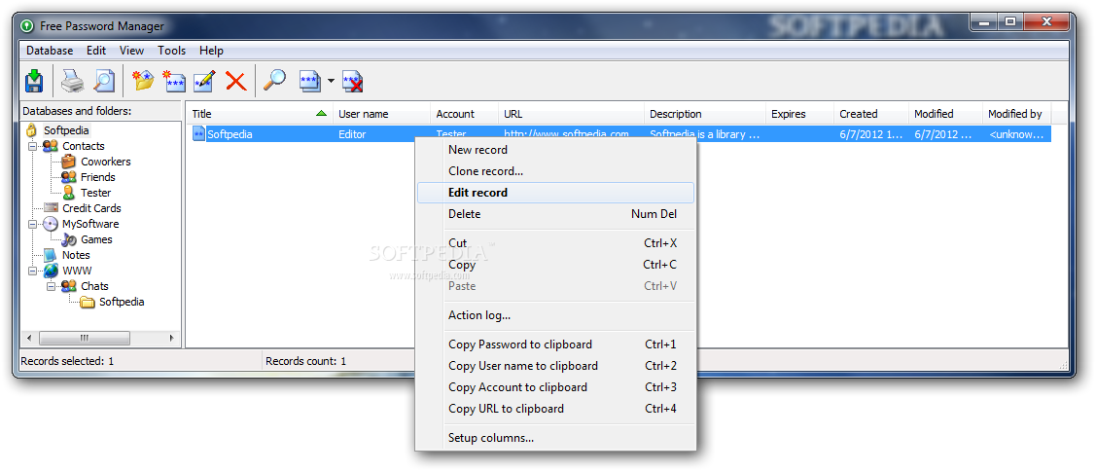This screenshot has height=471, width=1096.
Task: Click Records count: 1 in status bar
Action: pyautogui.click(x=306, y=361)
